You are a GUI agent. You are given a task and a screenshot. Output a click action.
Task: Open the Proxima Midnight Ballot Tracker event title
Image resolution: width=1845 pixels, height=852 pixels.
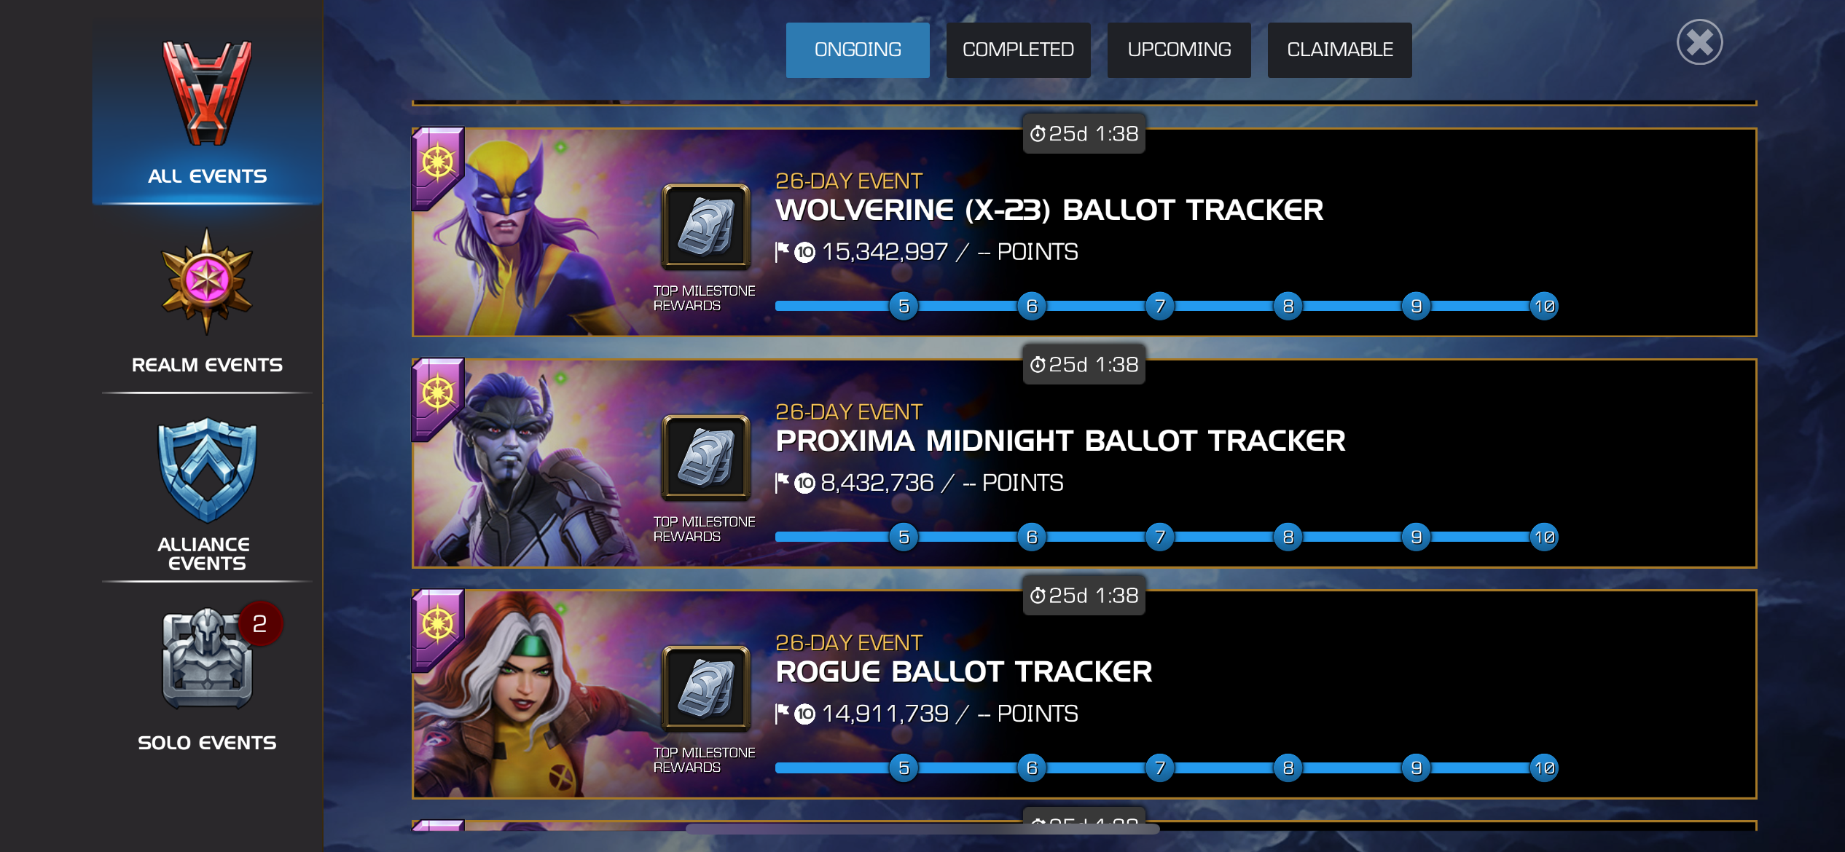tap(1060, 441)
